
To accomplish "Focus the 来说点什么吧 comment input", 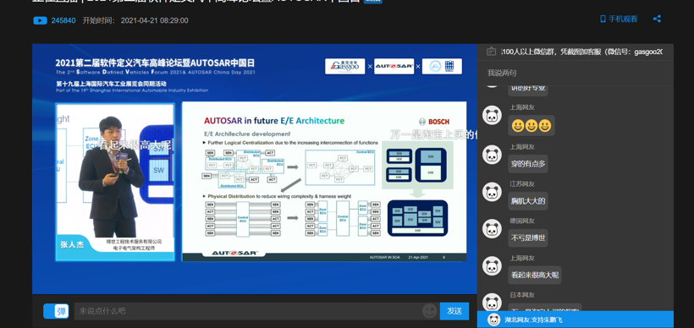I will (248, 311).
